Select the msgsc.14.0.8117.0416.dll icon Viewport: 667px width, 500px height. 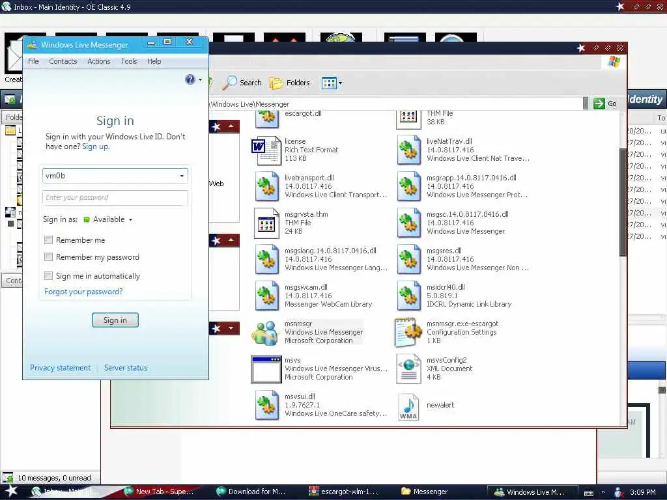point(409,223)
